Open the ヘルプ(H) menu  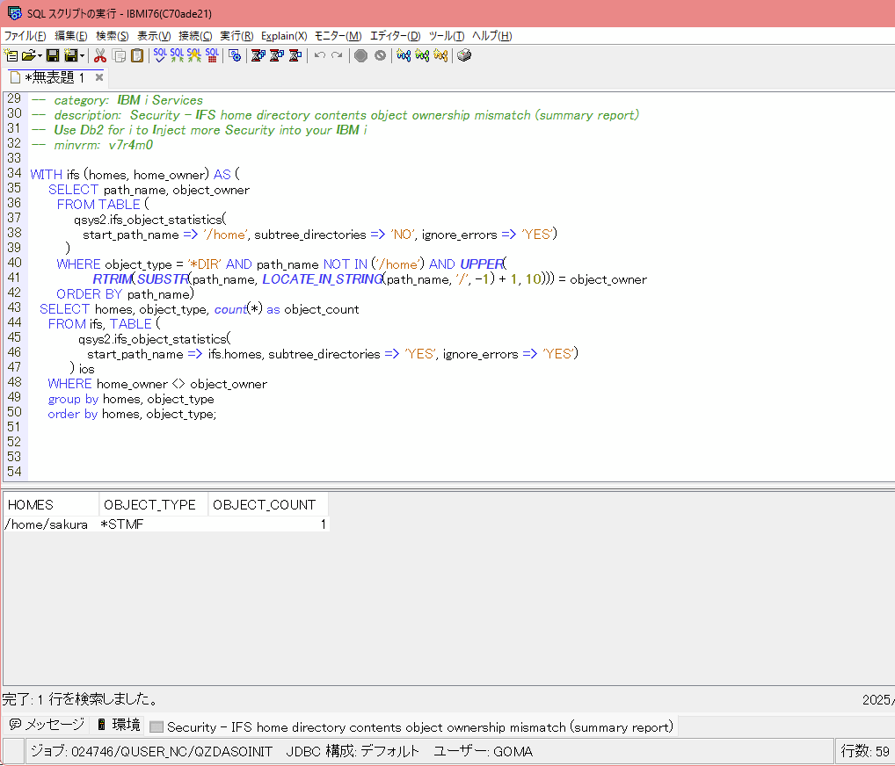492,36
